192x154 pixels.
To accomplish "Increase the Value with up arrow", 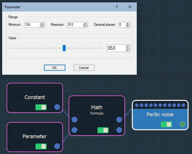I will pos(128,47).
